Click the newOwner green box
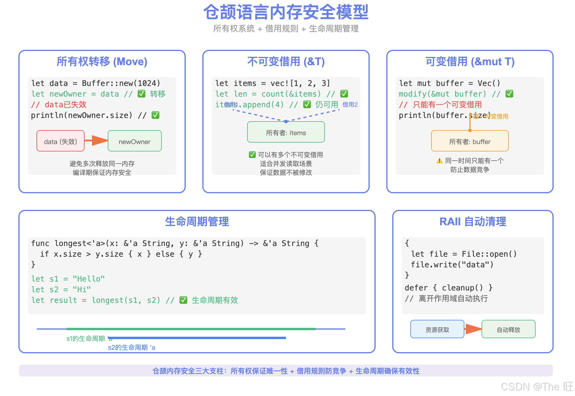 pyautogui.click(x=134, y=141)
